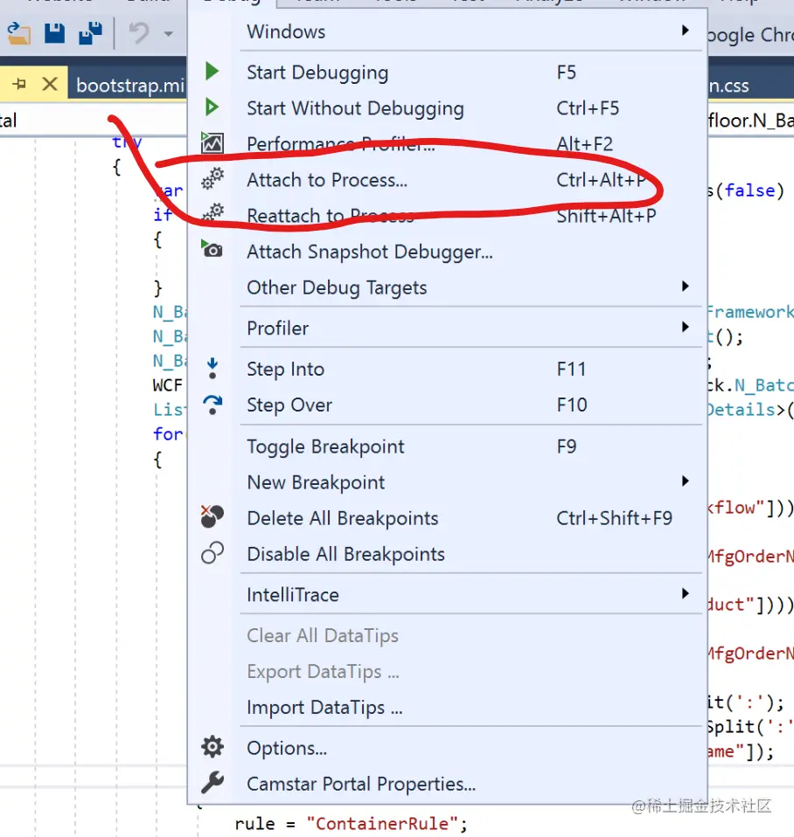The width and height of the screenshot is (794, 837).
Task: Click the Step Into arrow icon
Action: (x=212, y=368)
